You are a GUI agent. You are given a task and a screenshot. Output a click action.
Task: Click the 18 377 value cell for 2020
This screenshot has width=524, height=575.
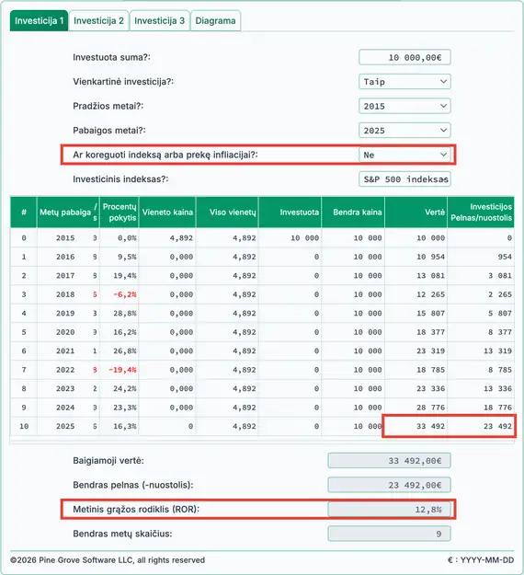[x=416, y=332]
